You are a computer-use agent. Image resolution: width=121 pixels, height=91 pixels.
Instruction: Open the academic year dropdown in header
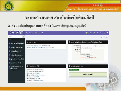pos(33,33)
